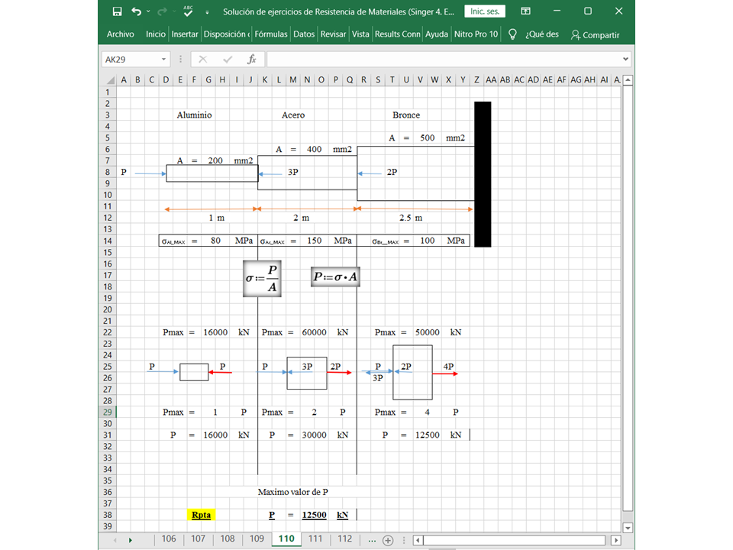
Task: Click the Bronce label cell
Action: click(x=406, y=115)
